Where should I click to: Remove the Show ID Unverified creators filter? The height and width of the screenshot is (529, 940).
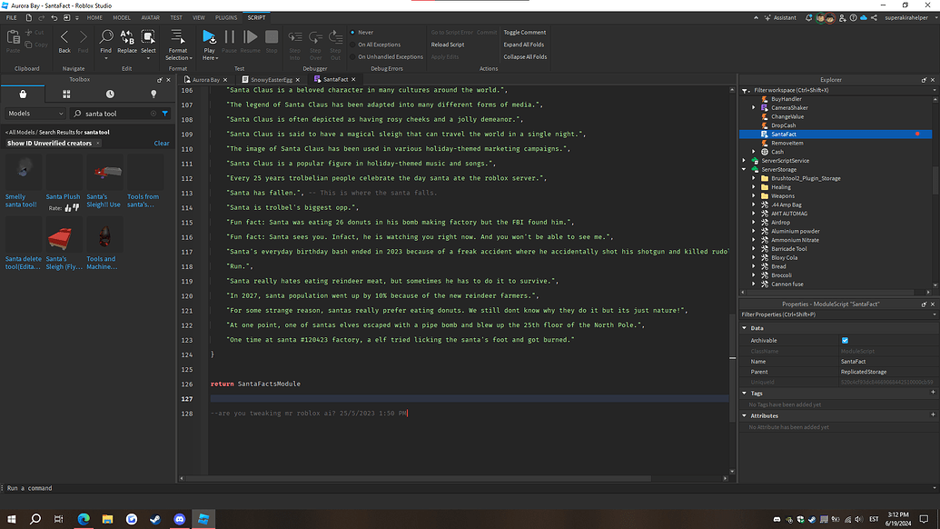[x=98, y=144]
